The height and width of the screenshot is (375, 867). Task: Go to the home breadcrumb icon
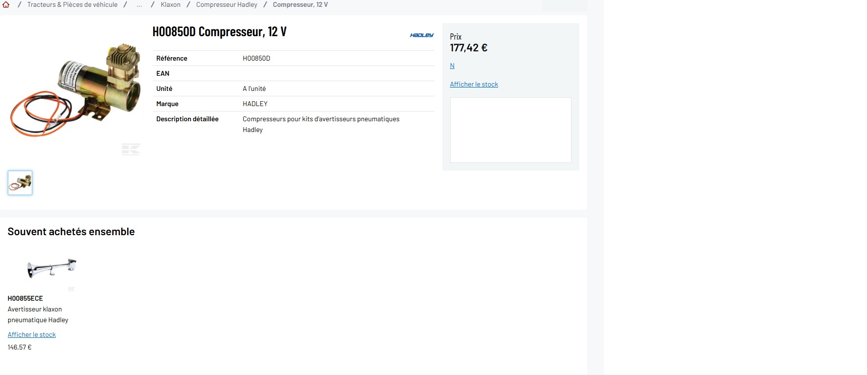pos(6,4)
